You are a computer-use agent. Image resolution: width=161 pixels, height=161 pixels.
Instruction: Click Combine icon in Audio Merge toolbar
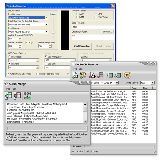point(28,96)
